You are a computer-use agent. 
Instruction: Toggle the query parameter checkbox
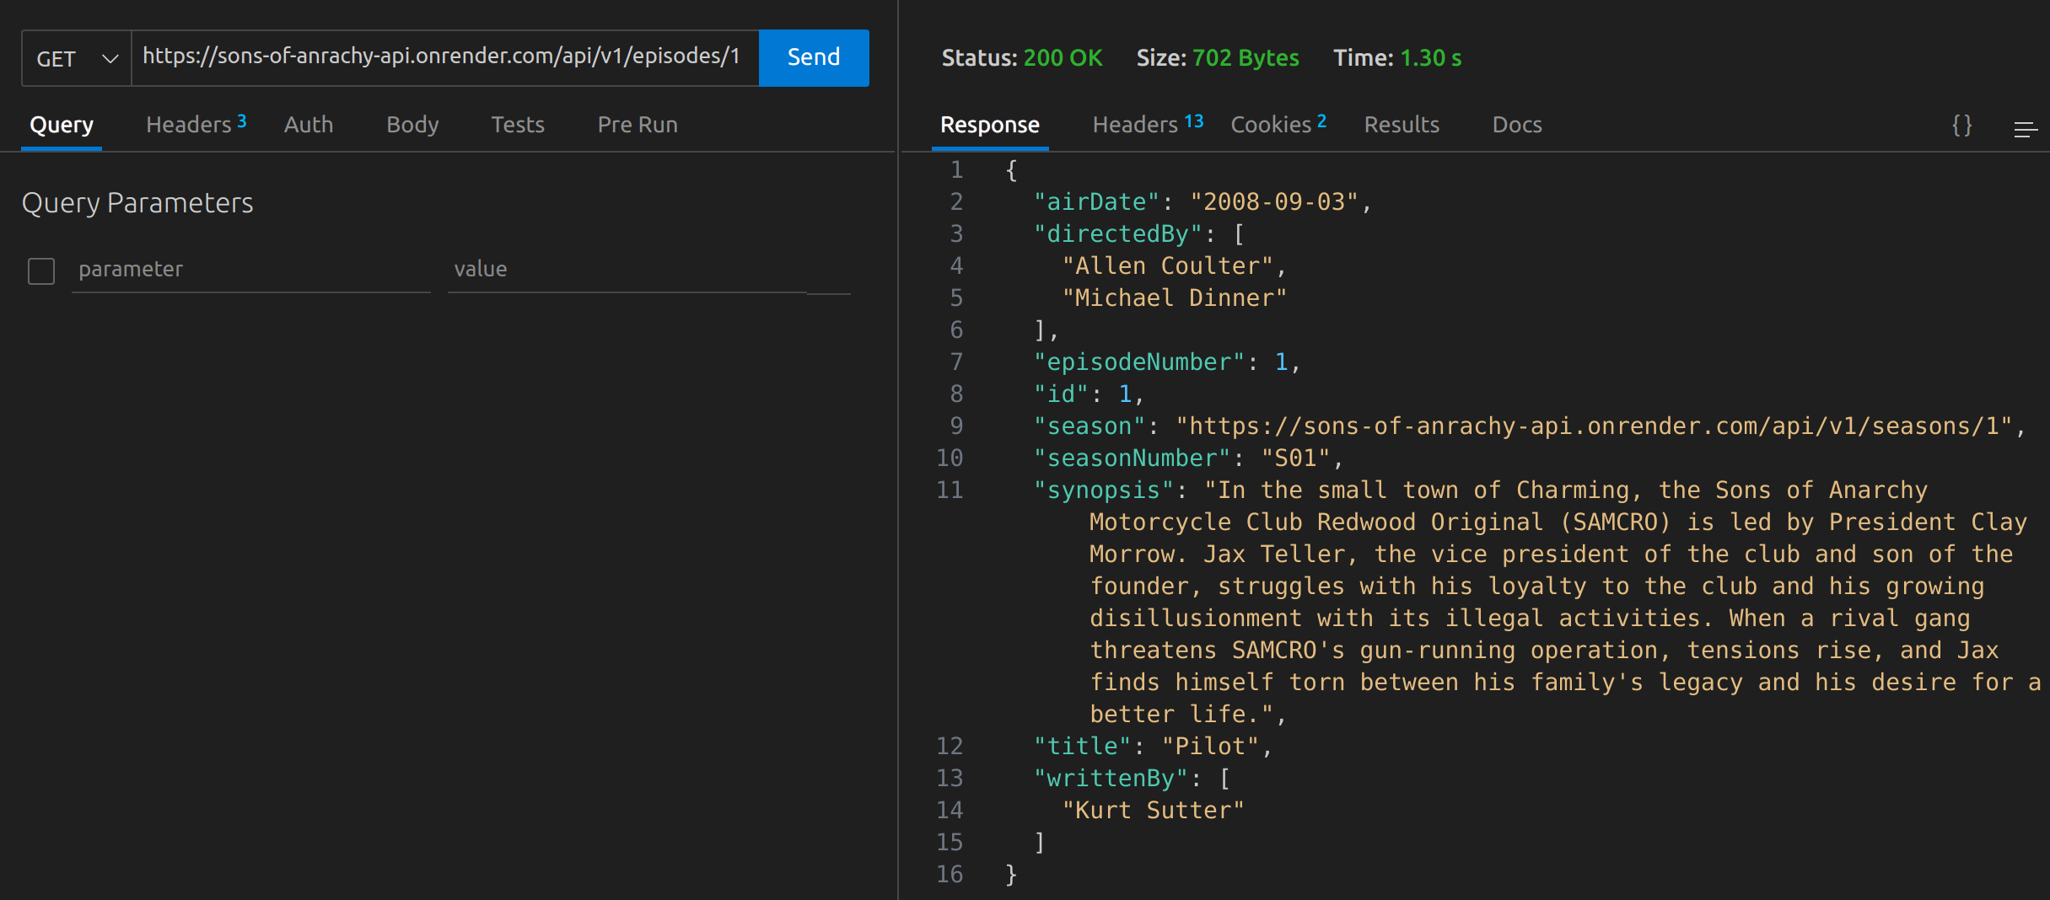[x=41, y=271]
